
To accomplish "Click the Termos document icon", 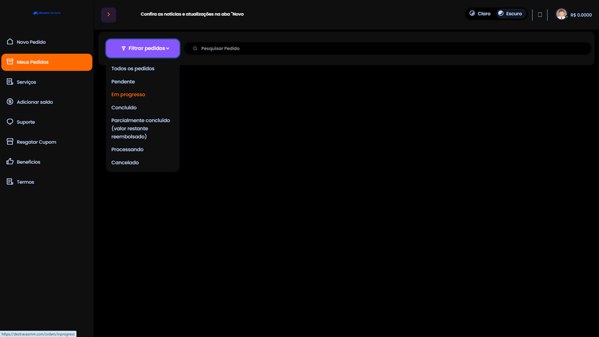I will (10, 182).
